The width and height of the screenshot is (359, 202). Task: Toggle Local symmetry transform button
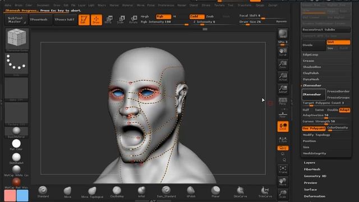tap(283, 127)
